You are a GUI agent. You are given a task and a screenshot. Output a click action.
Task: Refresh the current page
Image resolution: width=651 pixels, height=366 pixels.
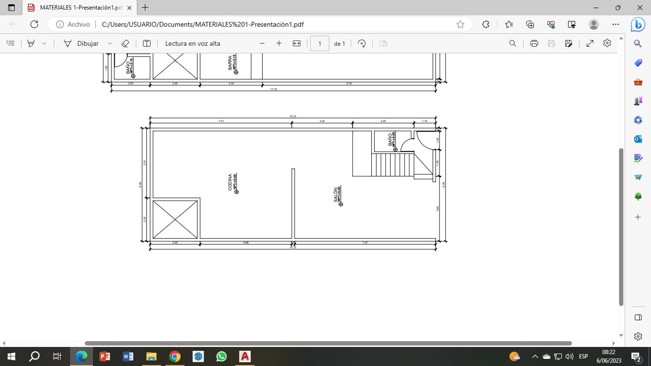[34, 24]
